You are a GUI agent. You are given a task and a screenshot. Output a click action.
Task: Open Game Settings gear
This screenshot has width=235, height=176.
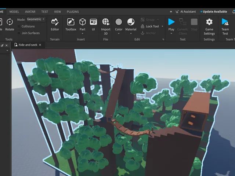pyautogui.click(x=209, y=22)
